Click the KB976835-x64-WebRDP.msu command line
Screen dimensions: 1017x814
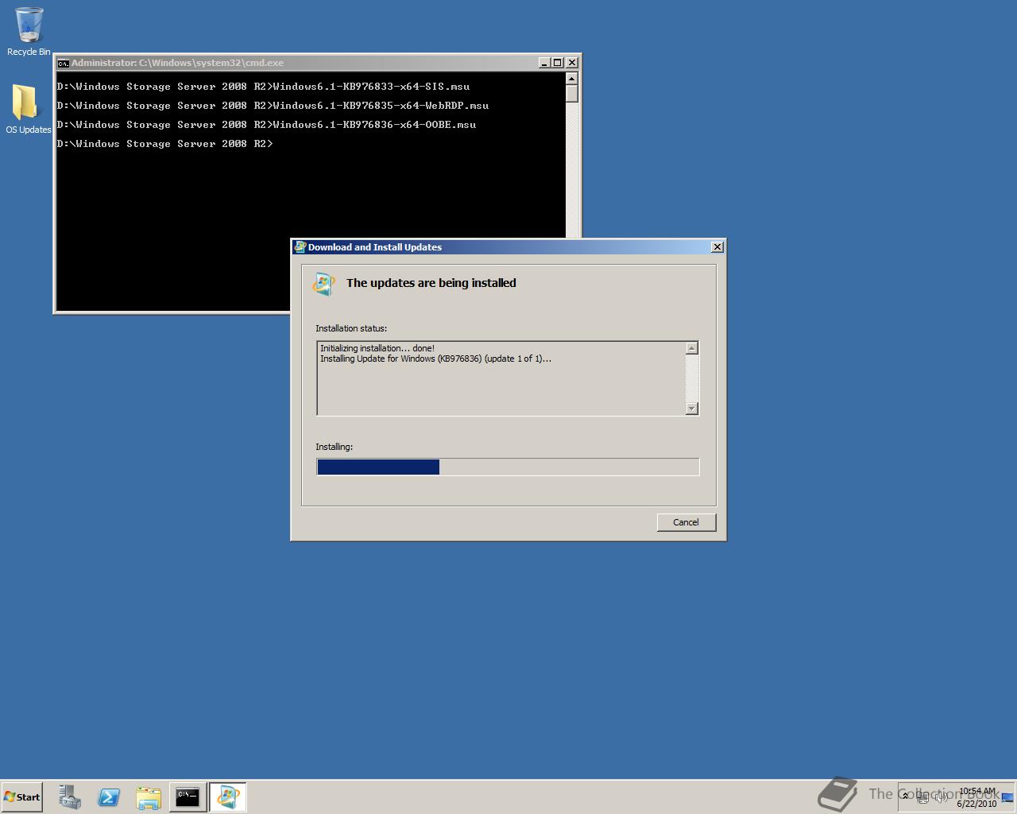coord(273,106)
